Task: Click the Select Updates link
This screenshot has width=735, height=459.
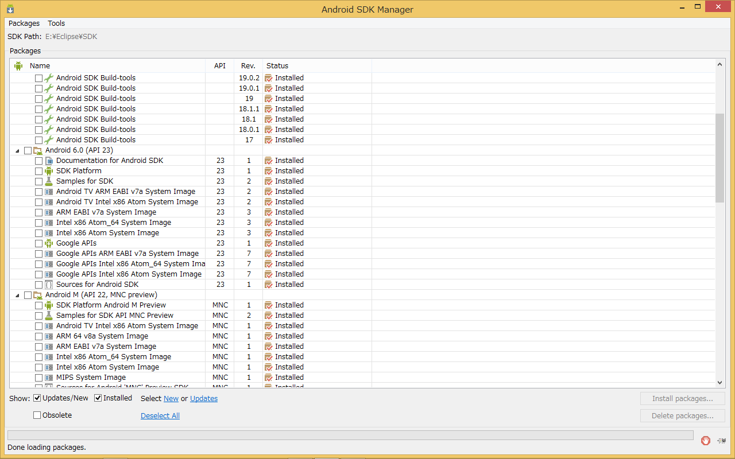Action: point(204,398)
